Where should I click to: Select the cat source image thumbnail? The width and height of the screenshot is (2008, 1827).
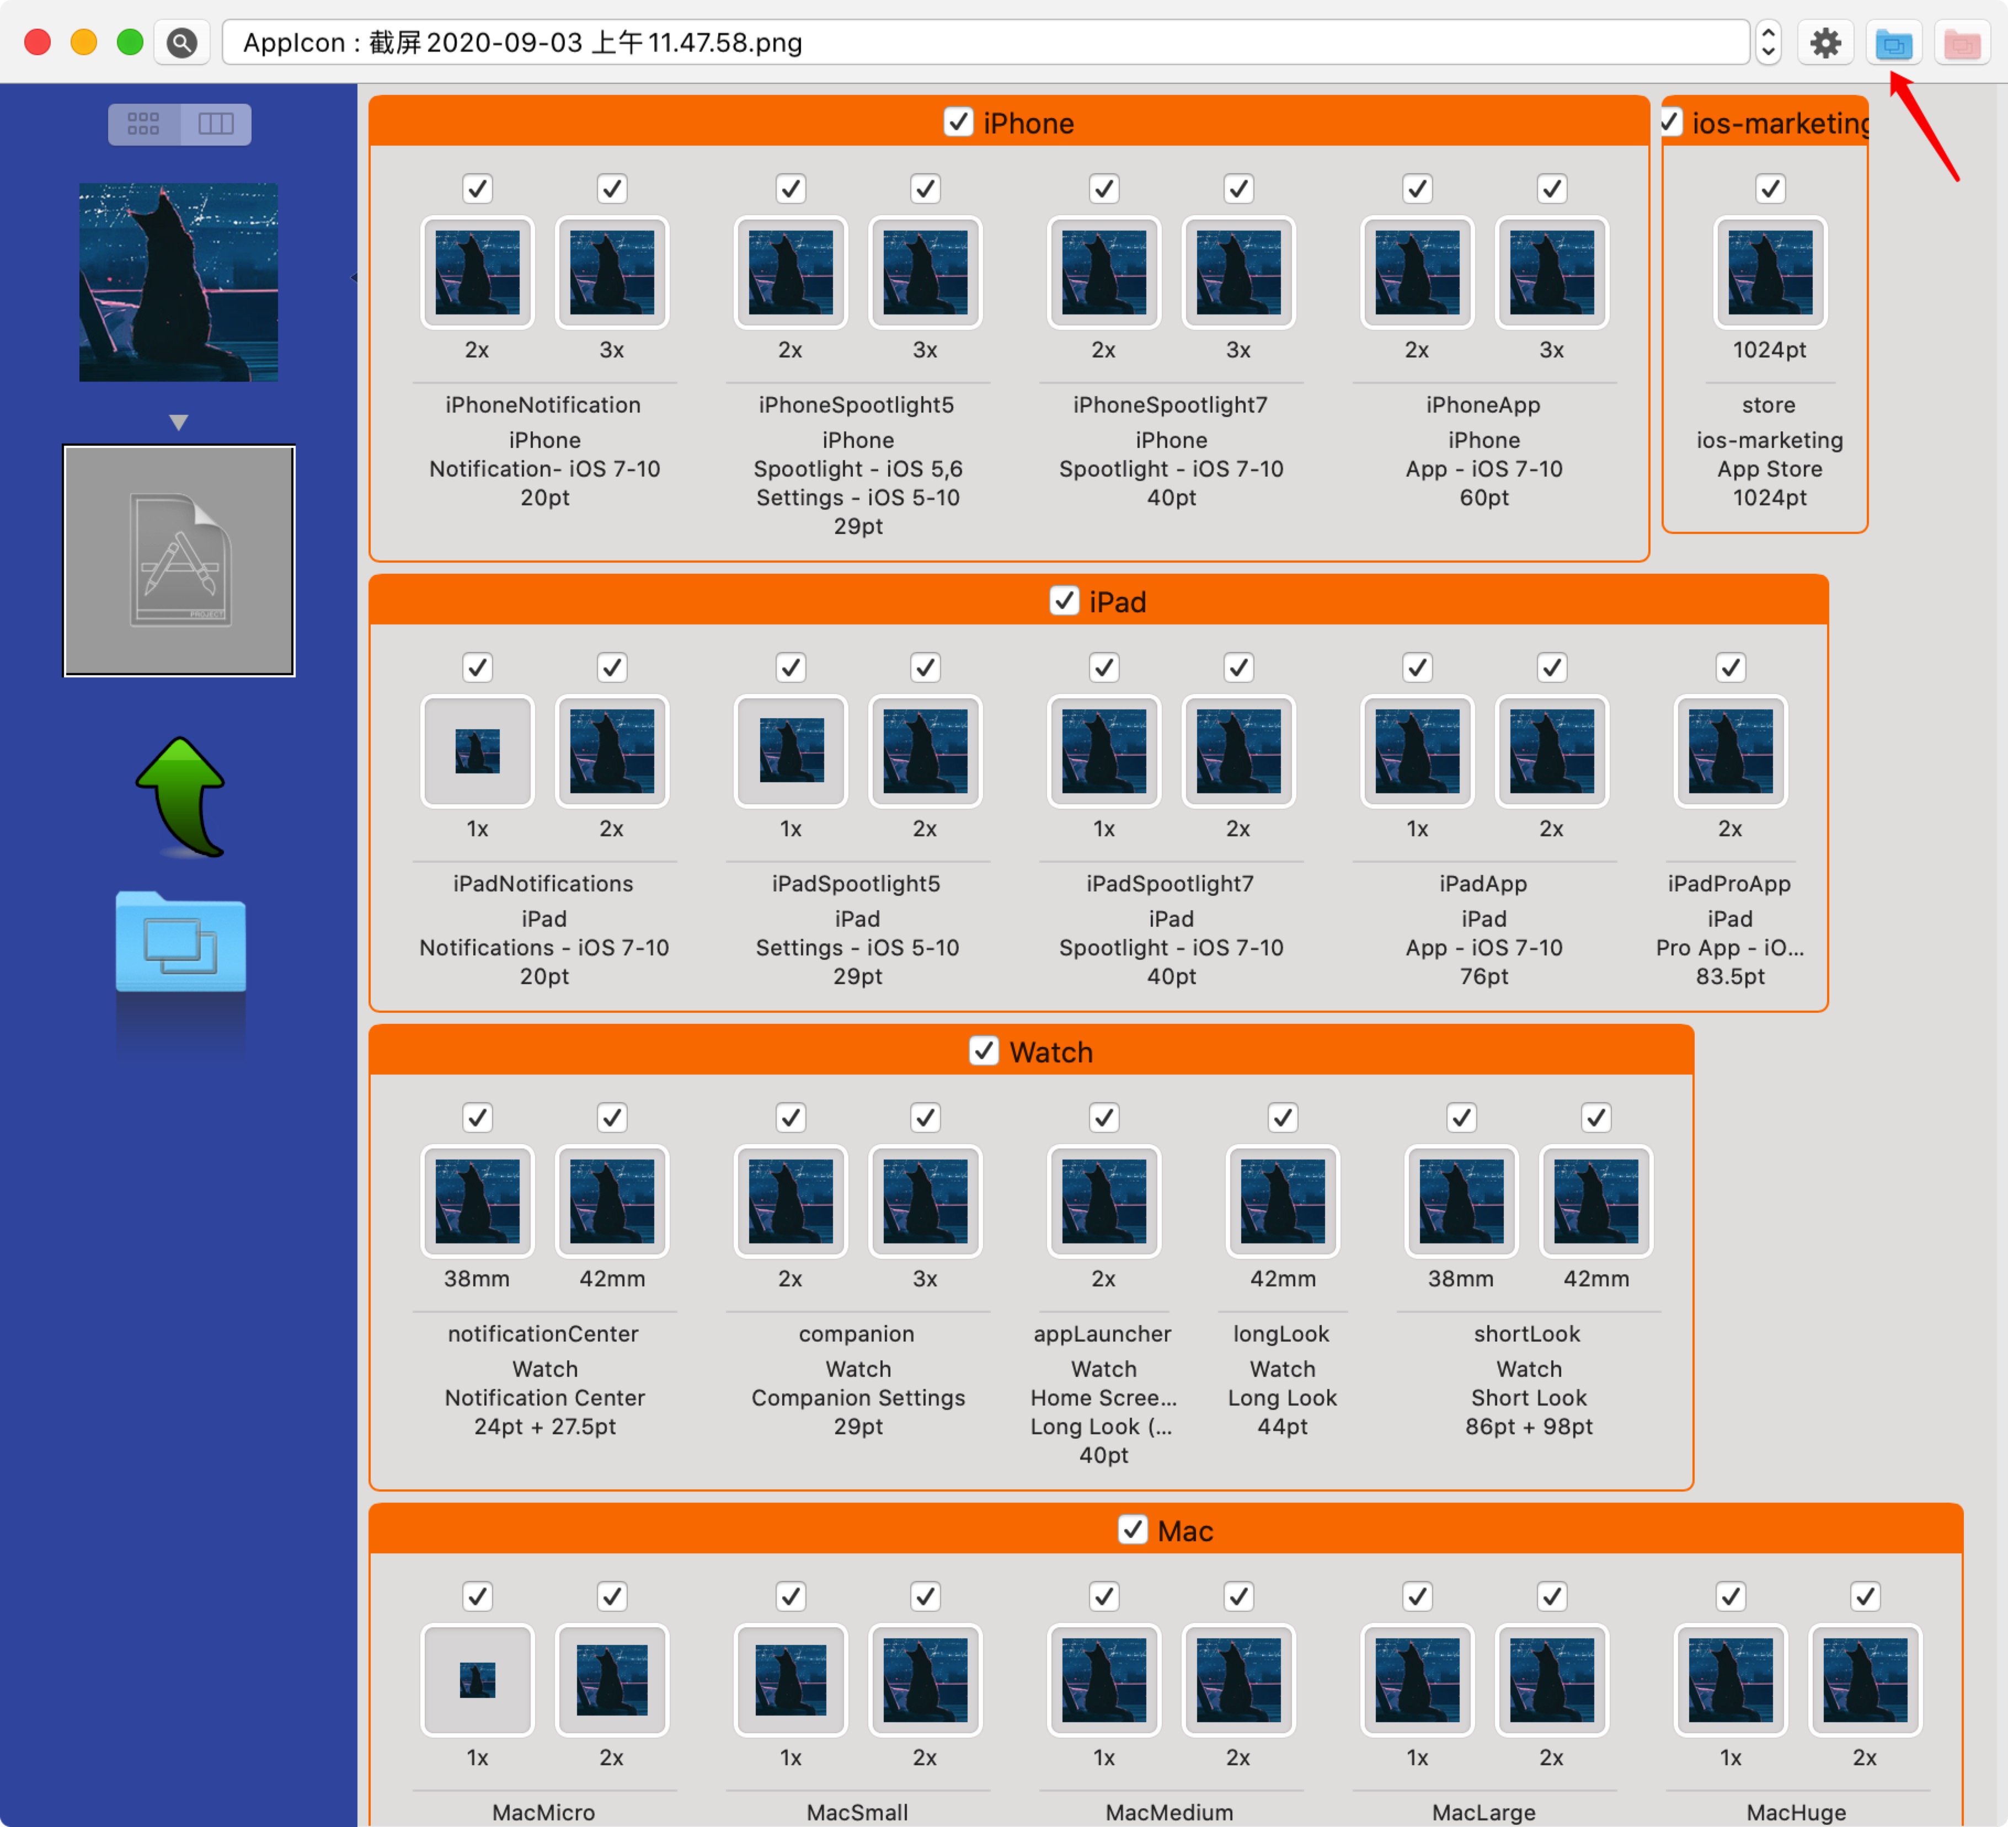coord(178,282)
